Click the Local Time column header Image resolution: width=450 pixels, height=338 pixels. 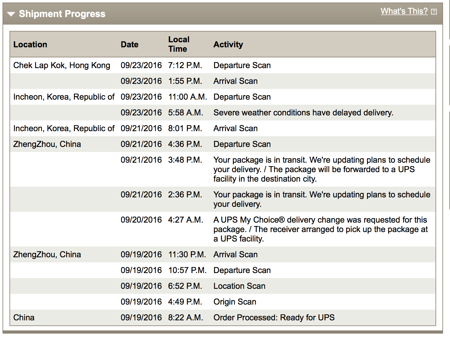click(x=179, y=44)
